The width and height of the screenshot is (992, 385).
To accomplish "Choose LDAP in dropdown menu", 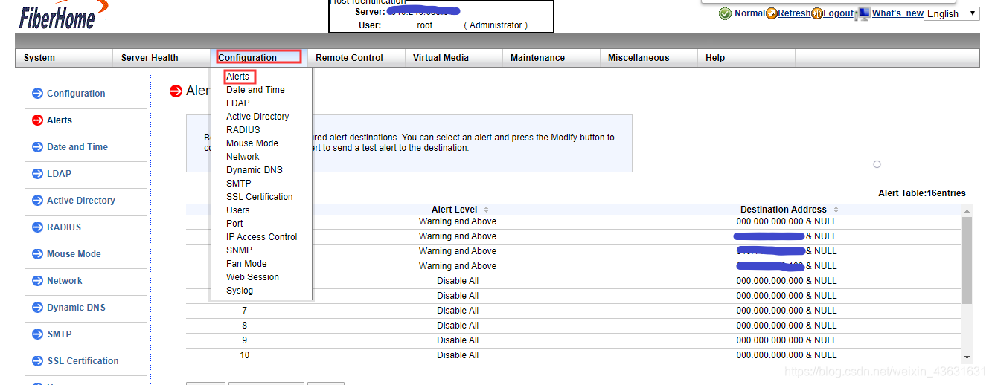I will pyautogui.click(x=238, y=103).
